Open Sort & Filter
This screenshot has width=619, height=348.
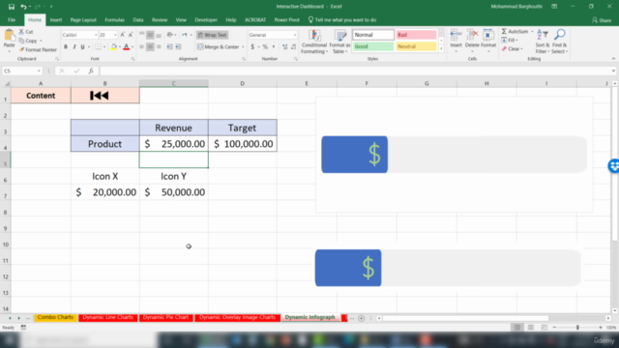click(543, 42)
